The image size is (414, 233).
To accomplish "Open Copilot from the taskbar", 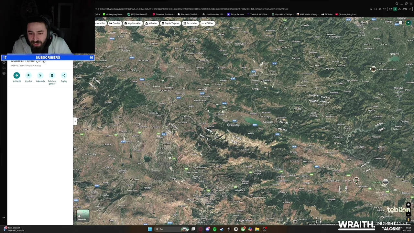I will pyautogui.click(x=250, y=229).
